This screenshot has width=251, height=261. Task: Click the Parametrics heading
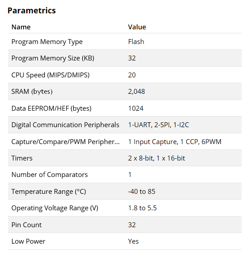pos(32,11)
